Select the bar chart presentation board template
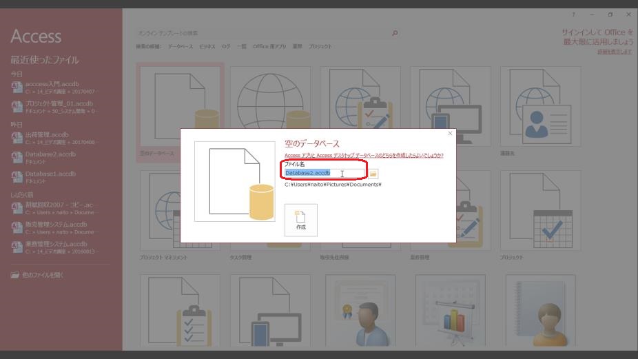Image resolution: width=638 pixels, height=359 pixels. pyautogui.click(x=451, y=311)
